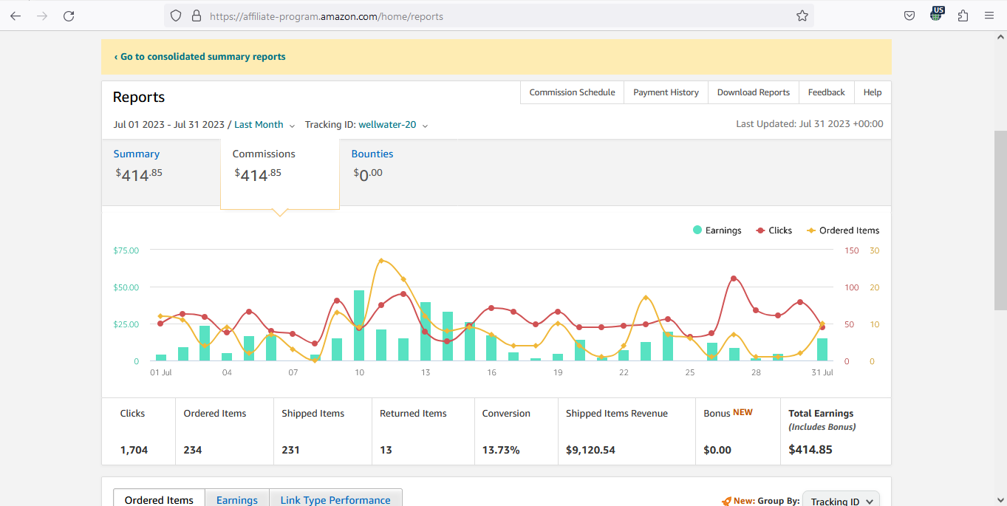Click the US VPN extension icon
The height and width of the screenshot is (506, 1007).
click(x=937, y=14)
